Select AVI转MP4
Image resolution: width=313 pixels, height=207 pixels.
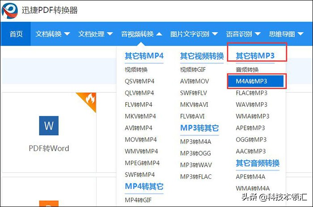(139, 128)
